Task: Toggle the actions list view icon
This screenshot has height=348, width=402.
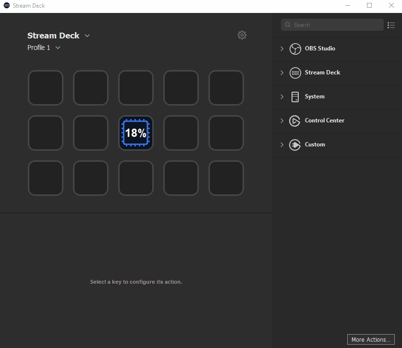Action: coord(391,25)
